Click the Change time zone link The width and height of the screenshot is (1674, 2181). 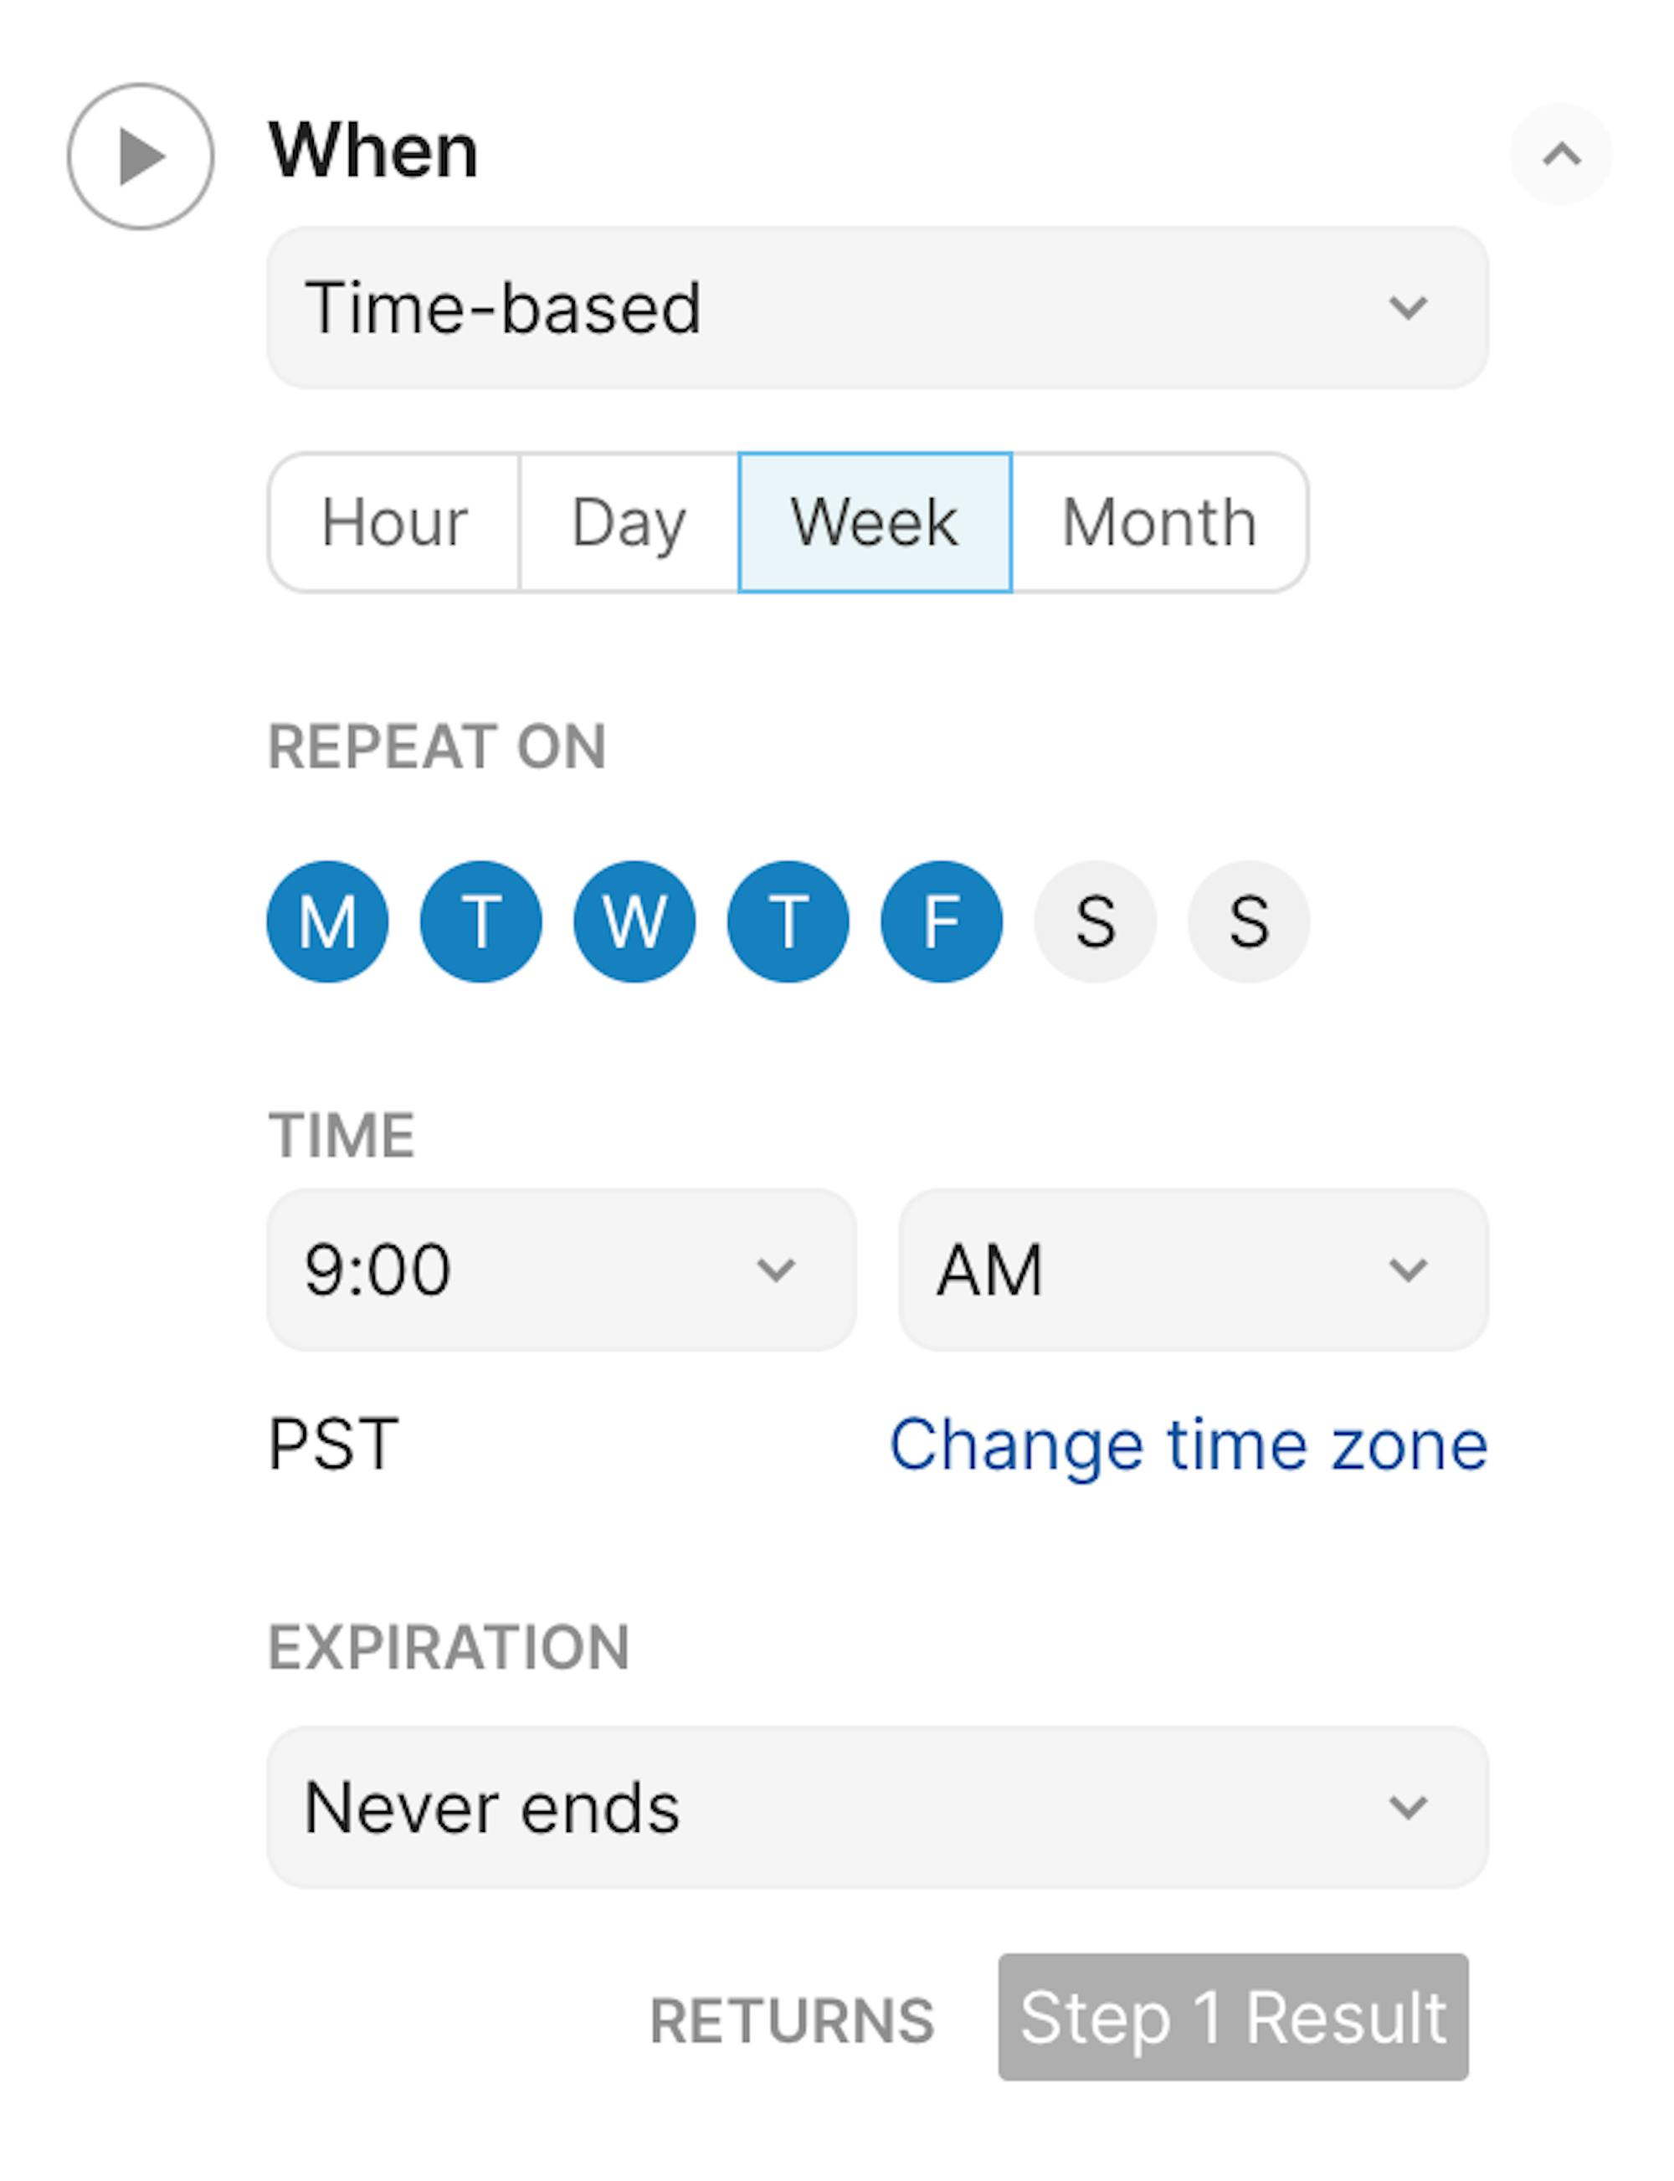[x=1189, y=1445]
